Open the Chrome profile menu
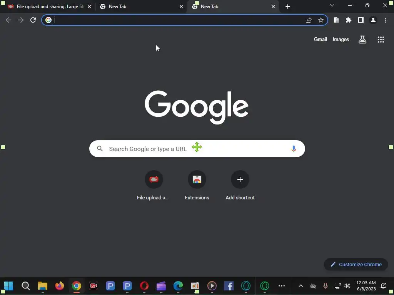The width and height of the screenshot is (394, 295). (x=373, y=20)
